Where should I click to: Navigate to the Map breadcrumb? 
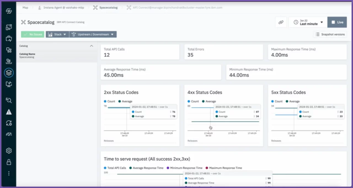coord(25,7)
